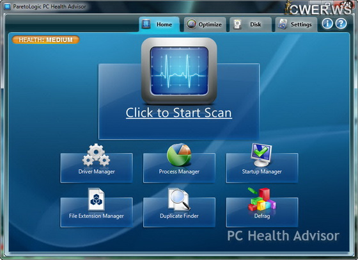Viewport: 358px width, 260px height.
Task: Switch to the Optimize tab
Action: tap(205, 24)
